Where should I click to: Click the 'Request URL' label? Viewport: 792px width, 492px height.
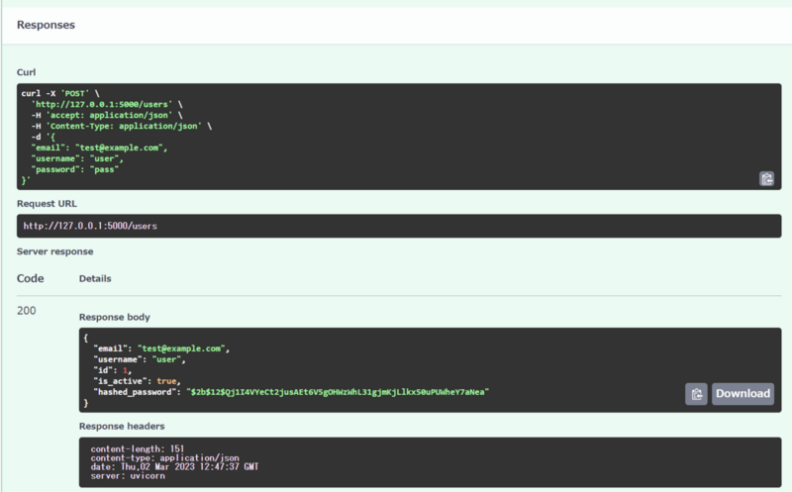[x=47, y=204]
